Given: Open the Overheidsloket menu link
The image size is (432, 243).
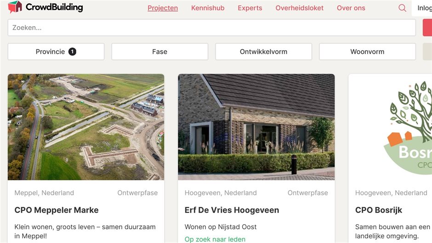Looking at the screenshot, I should 300,8.
